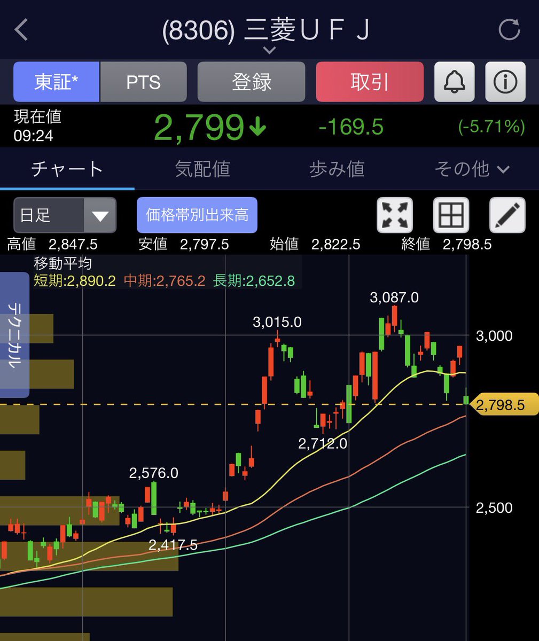Tap the 2,500 axis label

coord(494,508)
